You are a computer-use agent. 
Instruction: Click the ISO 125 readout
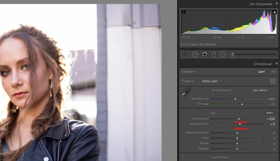pos(186,37)
